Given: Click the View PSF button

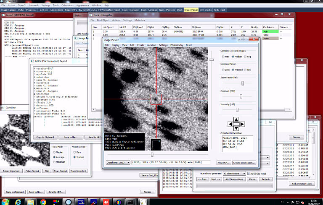Looking at the screenshot, I should pyautogui.click(x=224, y=163).
